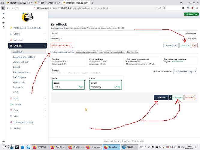Click the Запустить button
This screenshot has width=200, height=150.
(x=185, y=46)
